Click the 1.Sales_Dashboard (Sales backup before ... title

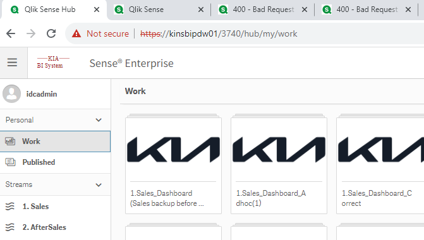[x=167, y=198]
